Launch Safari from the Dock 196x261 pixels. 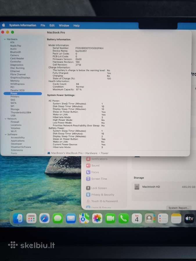click(x=44, y=218)
